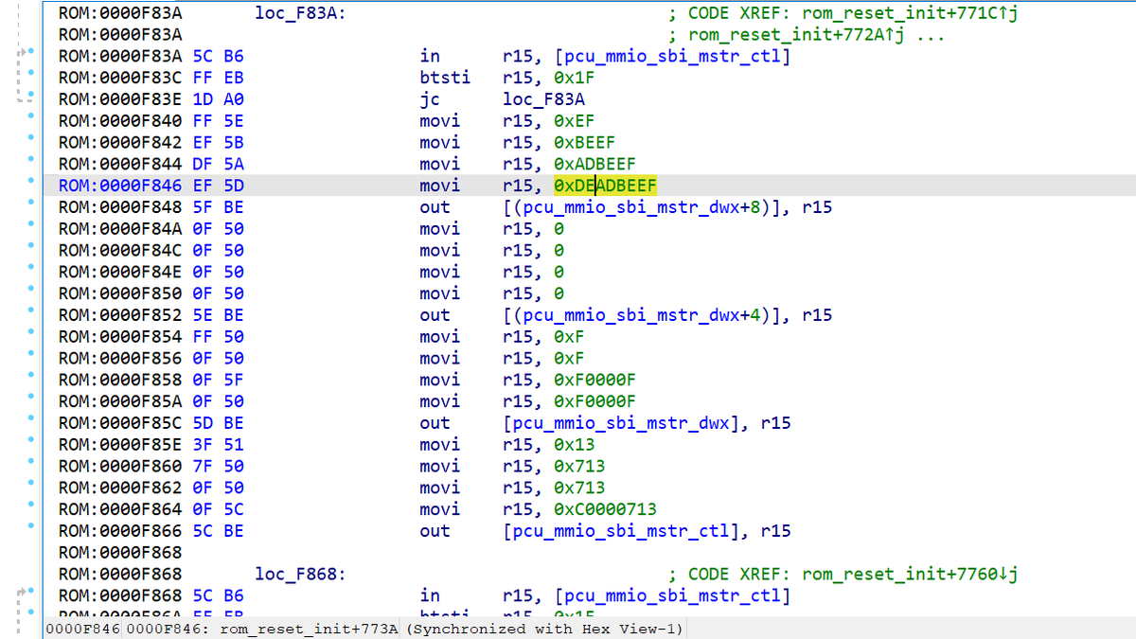The height and width of the screenshot is (639, 1136).
Task: Click opcode bytes 1D A0 at 0000F83E
Action: coord(218,99)
